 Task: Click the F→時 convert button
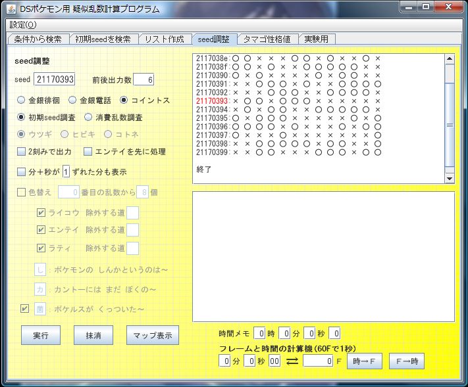pyautogui.click(x=407, y=361)
